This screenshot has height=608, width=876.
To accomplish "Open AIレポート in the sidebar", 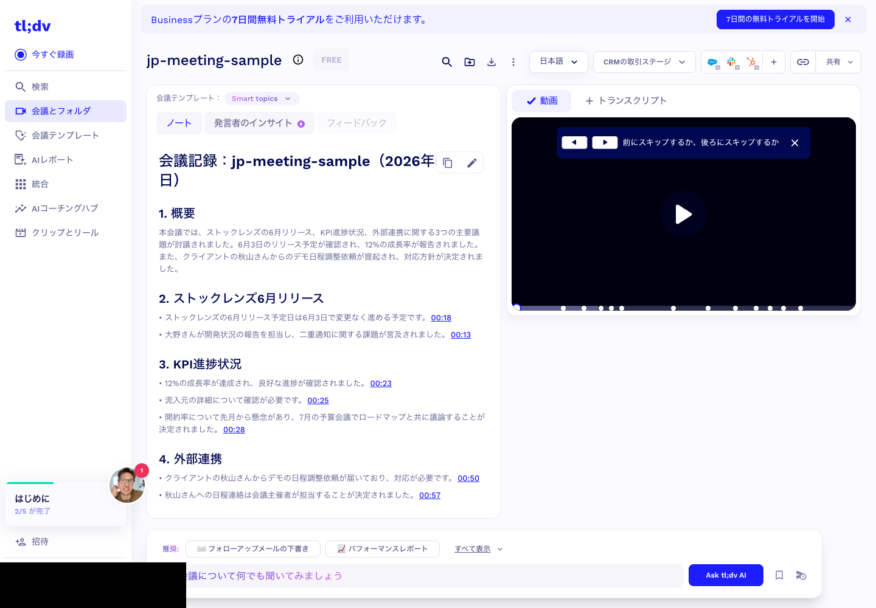I will click(66, 160).
